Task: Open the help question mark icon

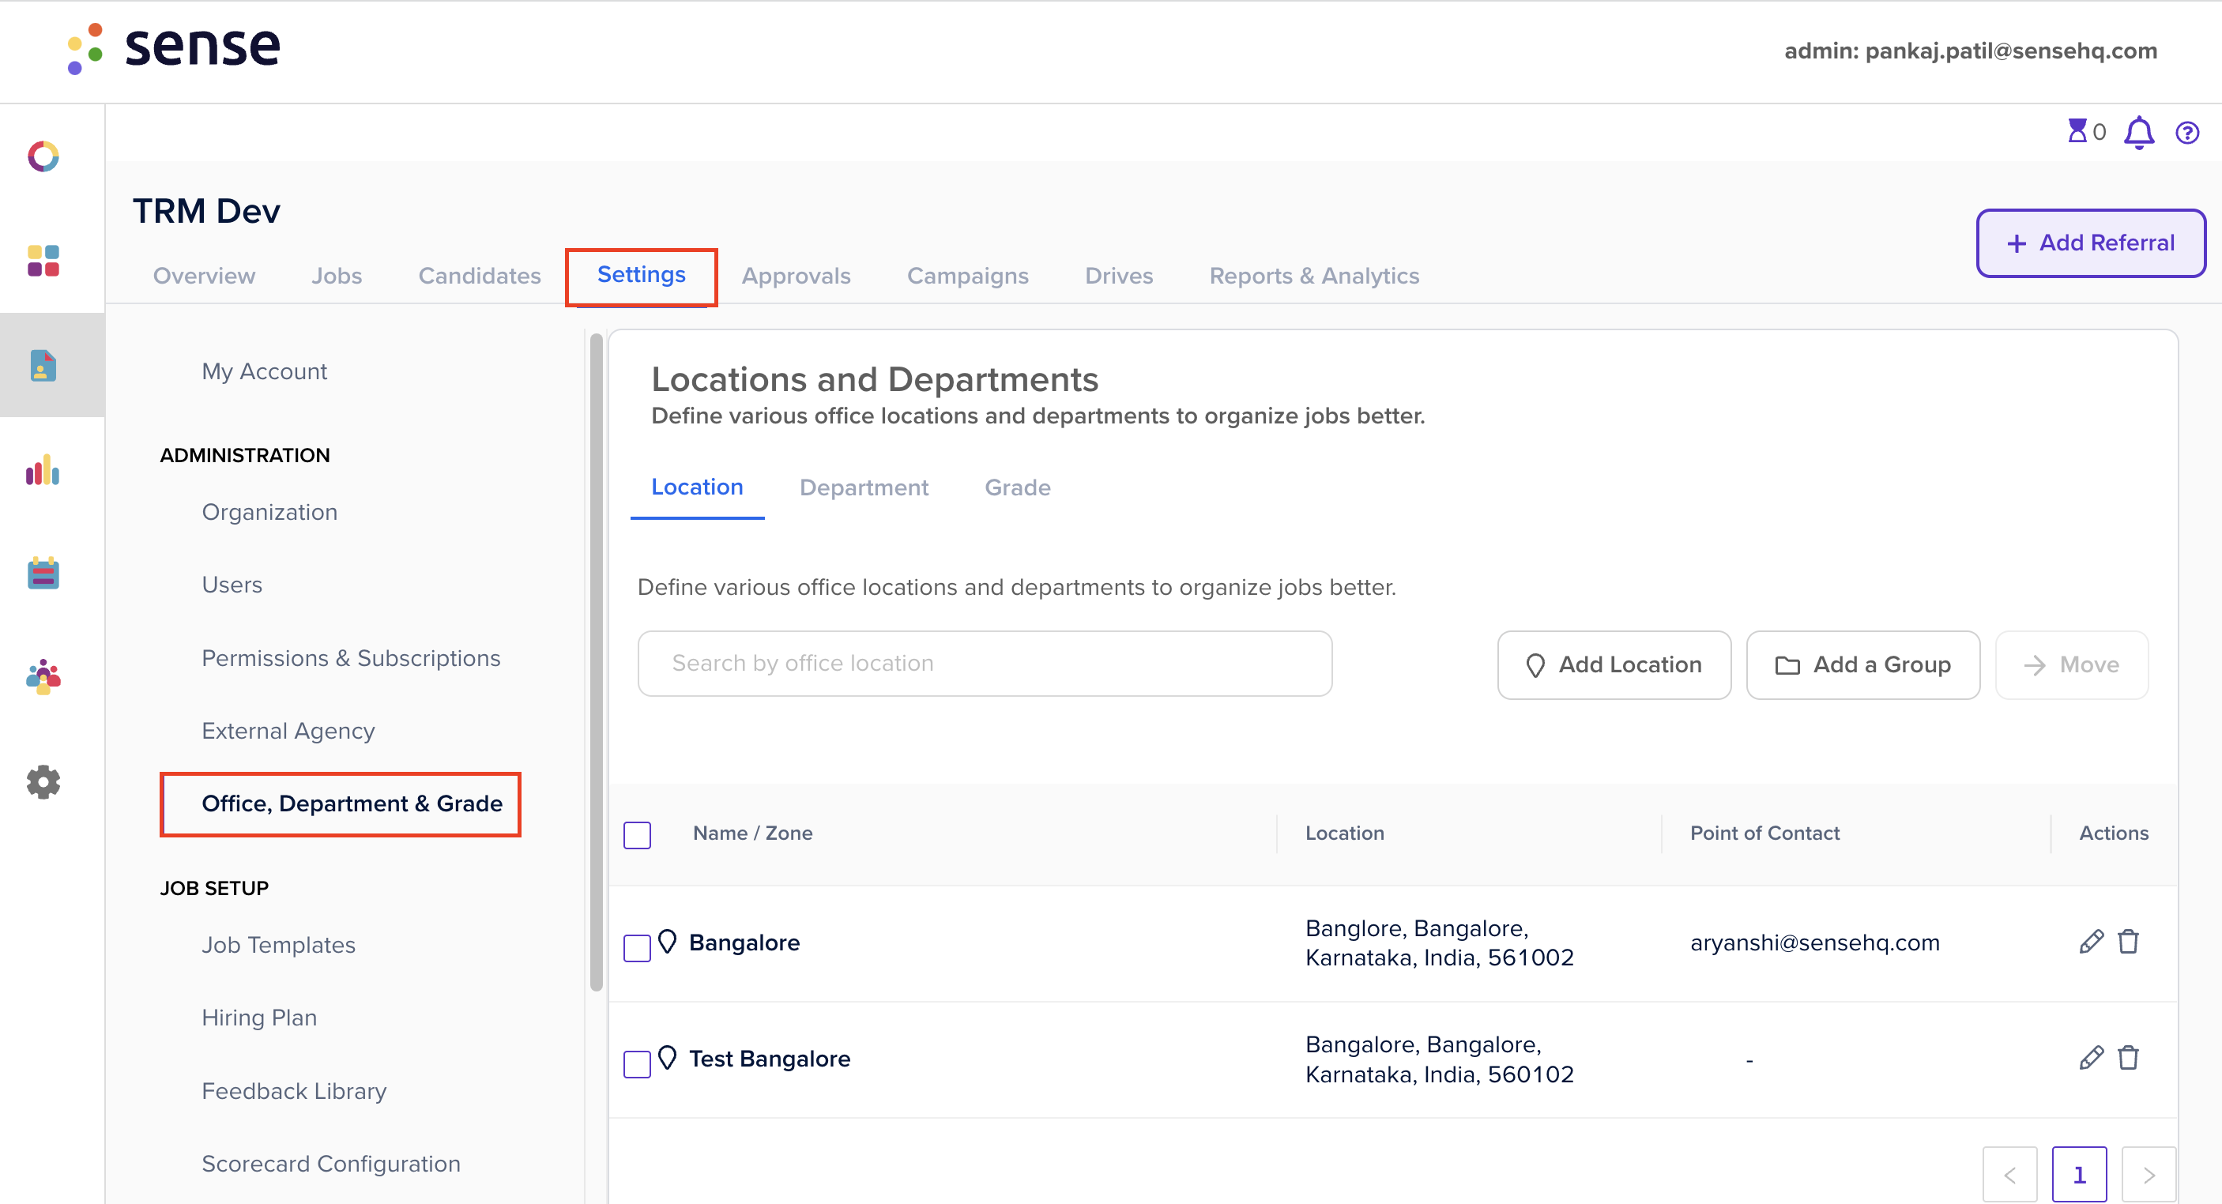Action: pyautogui.click(x=2186, y=133)
